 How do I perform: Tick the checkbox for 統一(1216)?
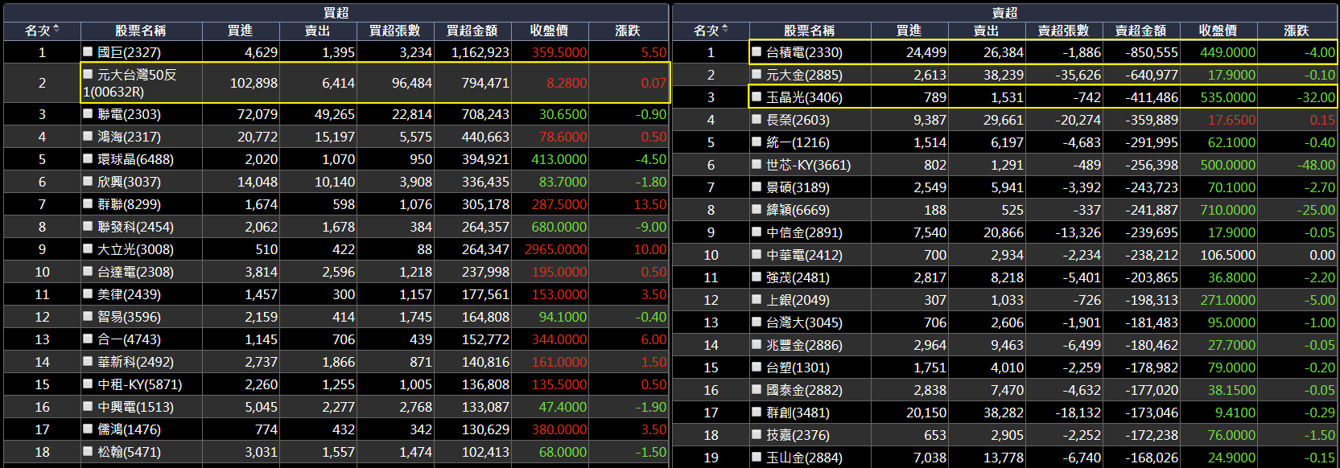[757, 142]
